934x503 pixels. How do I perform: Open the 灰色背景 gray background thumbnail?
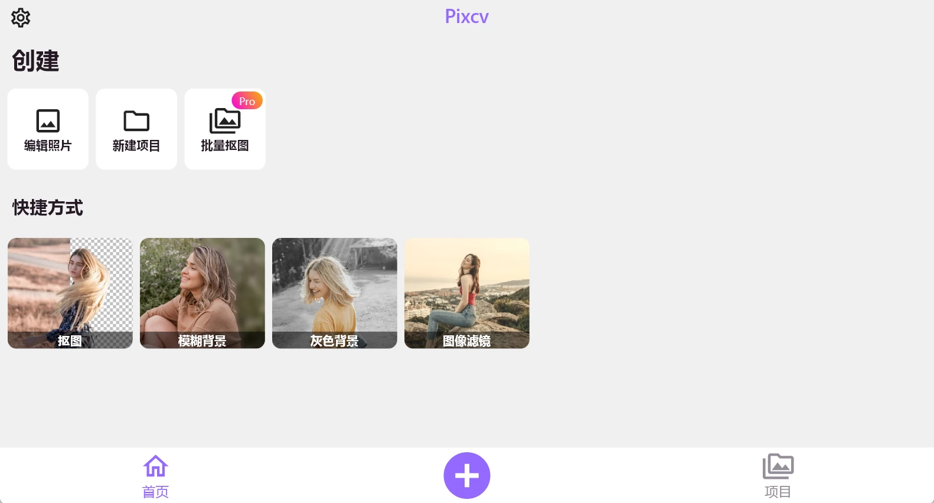click(x=335, y=293)
